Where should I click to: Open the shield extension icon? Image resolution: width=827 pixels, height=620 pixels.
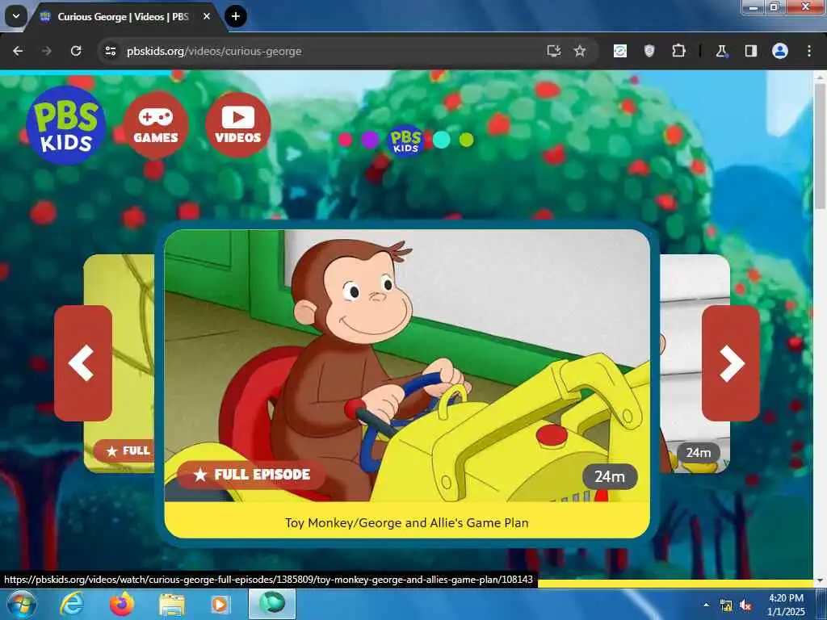649,51
